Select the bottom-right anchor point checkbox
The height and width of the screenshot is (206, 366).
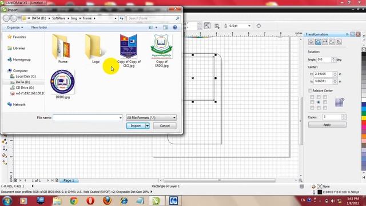[325, 108]
